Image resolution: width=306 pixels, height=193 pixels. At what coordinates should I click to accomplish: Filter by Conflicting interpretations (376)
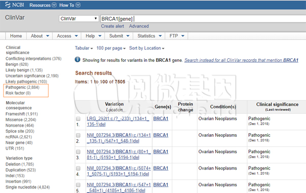pyautogui.click(x=33, y=59)
